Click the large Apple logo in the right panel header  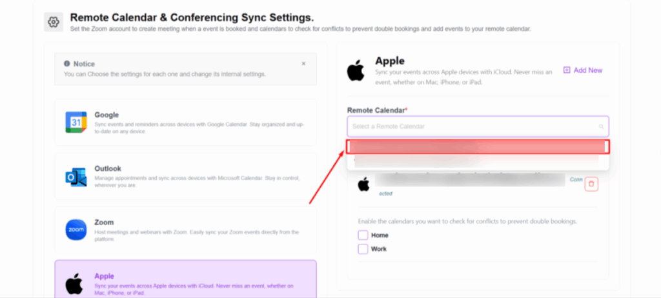[356, 70]
